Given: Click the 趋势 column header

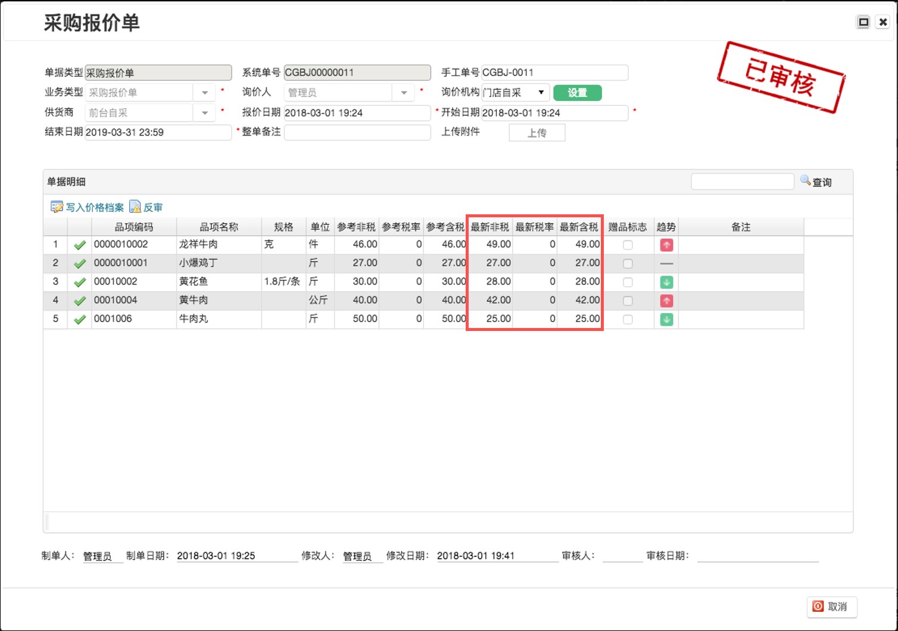Looking at the screenshot, I should click(666, 227).
